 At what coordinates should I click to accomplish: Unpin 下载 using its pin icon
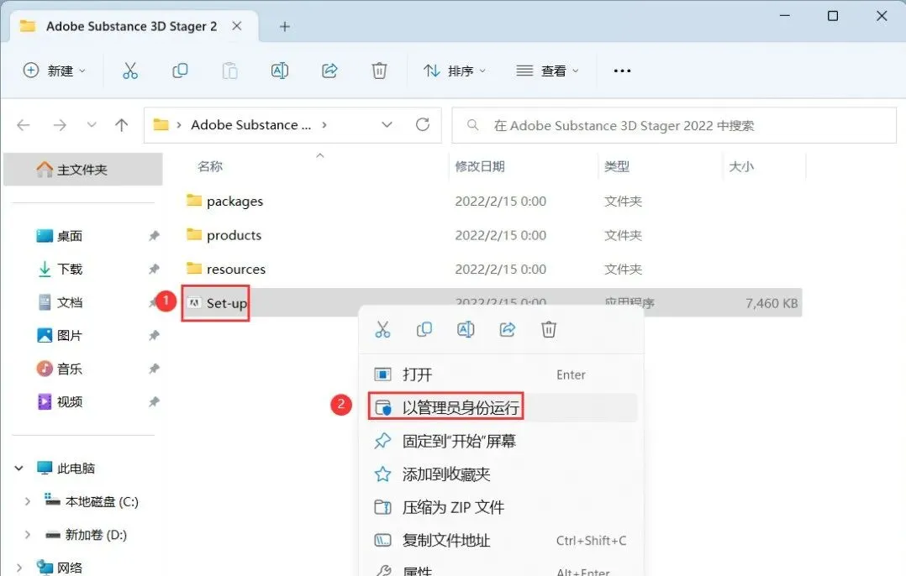154,269
